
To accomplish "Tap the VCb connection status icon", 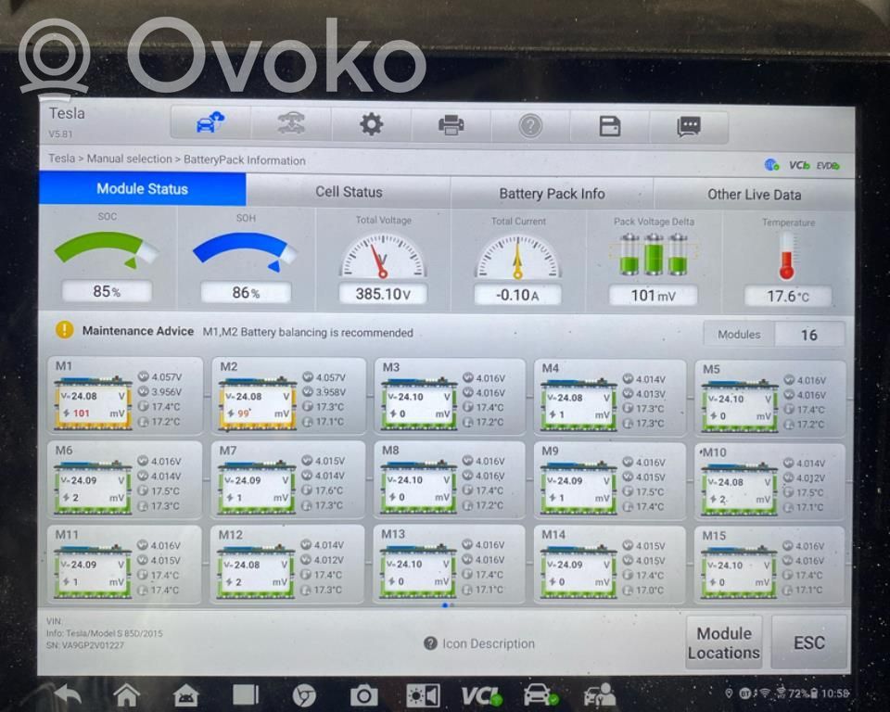I will (x=799, y=165).
